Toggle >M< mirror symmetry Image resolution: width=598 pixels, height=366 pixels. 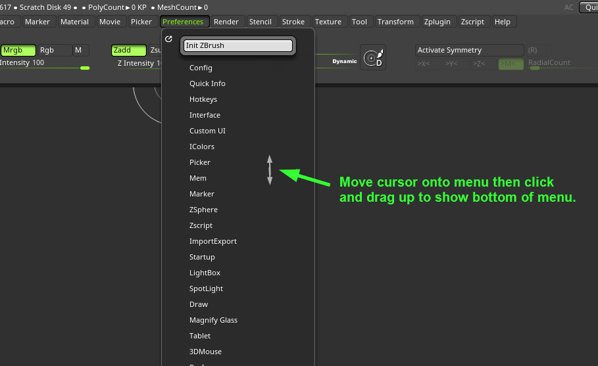[511, 64]
